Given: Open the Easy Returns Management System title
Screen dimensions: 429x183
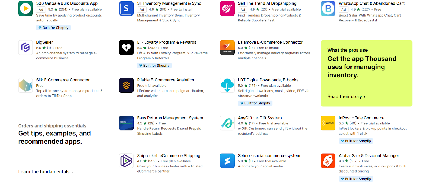Looking at the screenshot, I should point(170,118).
